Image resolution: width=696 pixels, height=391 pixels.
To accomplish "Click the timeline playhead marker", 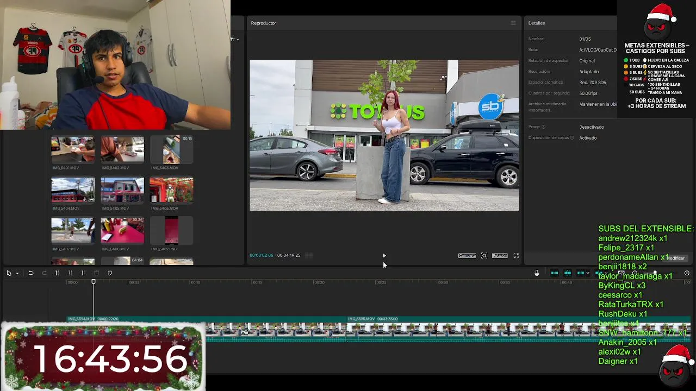I will point(94,282).
